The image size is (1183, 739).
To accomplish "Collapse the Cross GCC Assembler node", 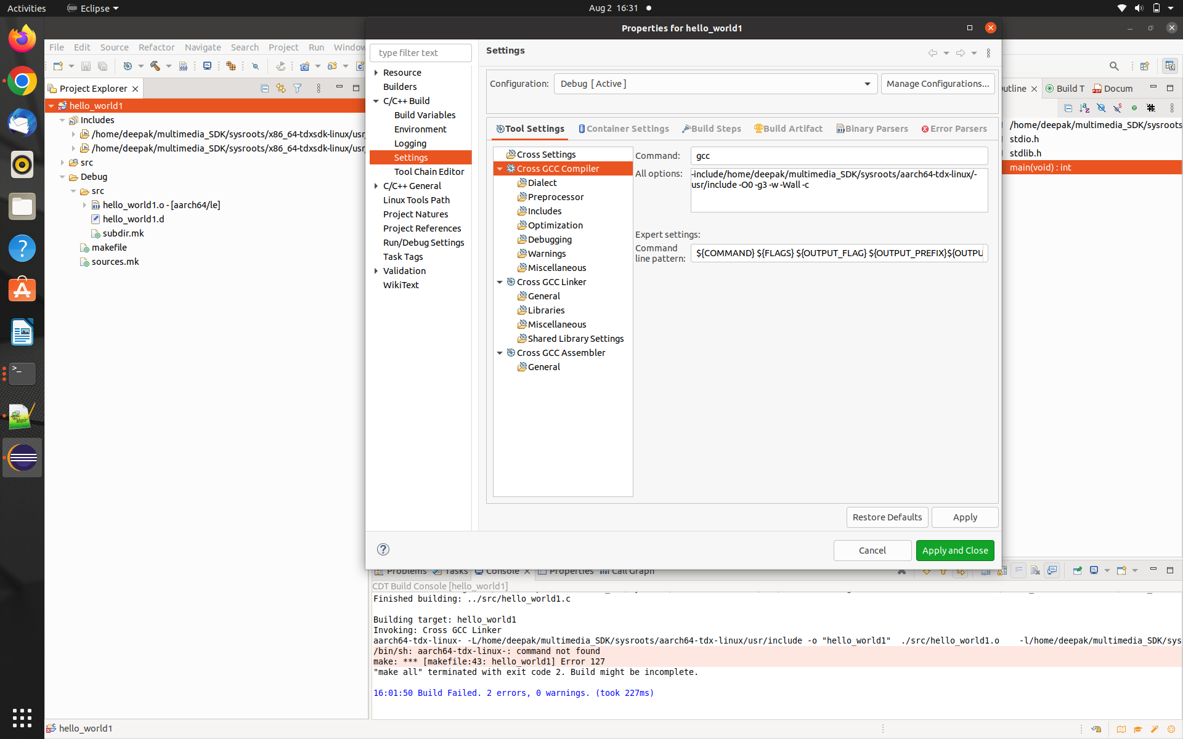I will point(500,353).
